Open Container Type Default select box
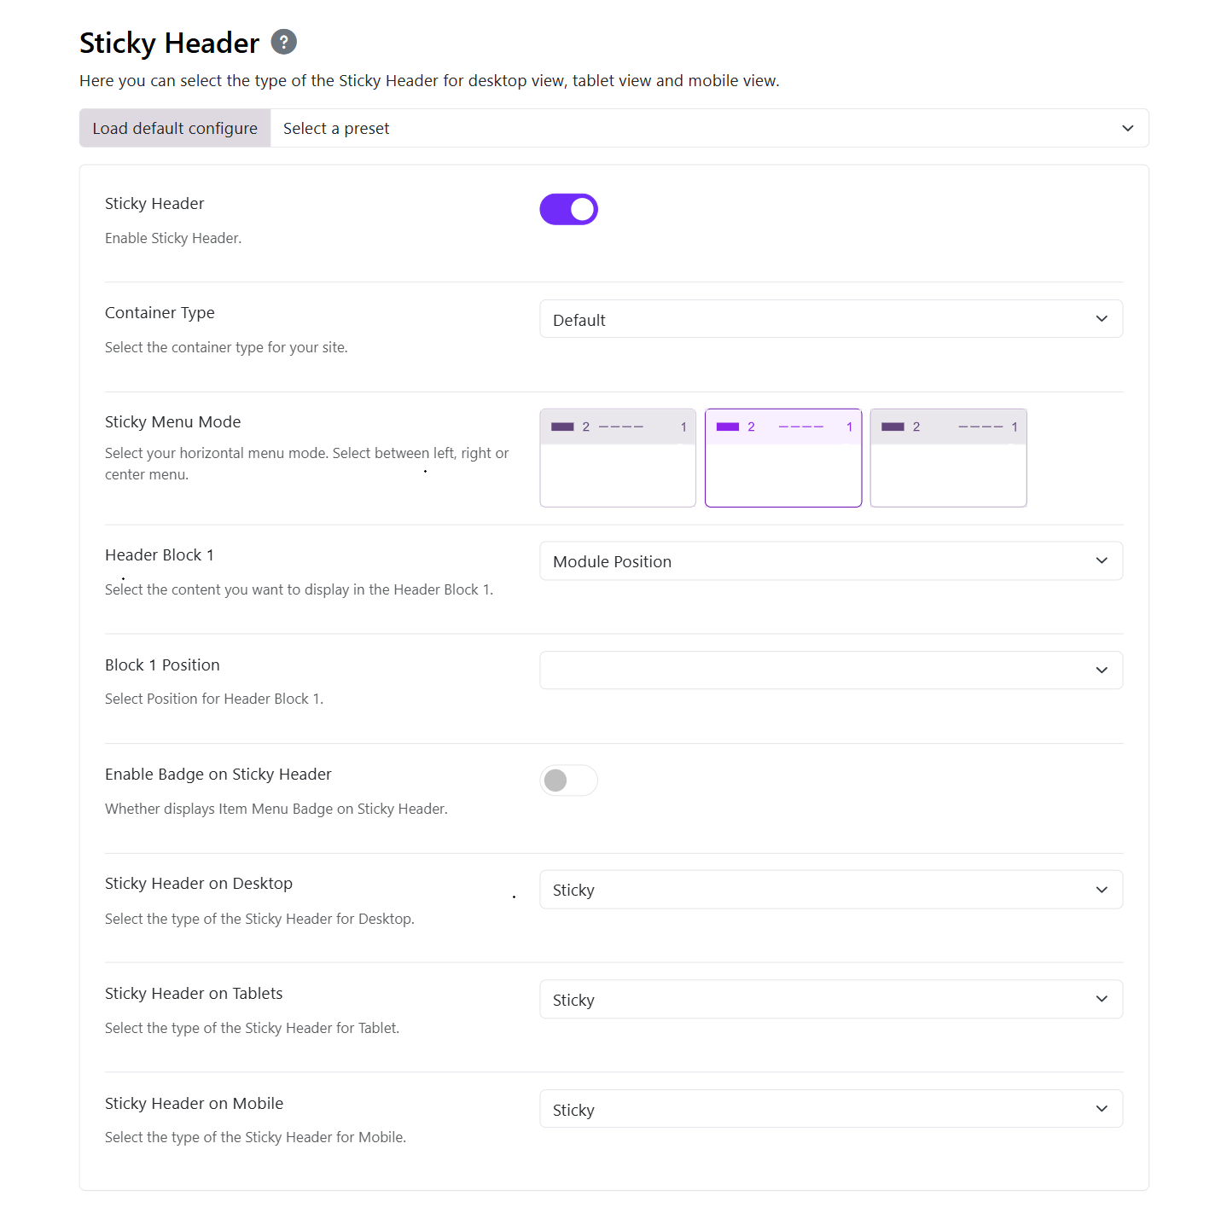Viewport: 1227px width, 1213px height. (x=831, y=319)
